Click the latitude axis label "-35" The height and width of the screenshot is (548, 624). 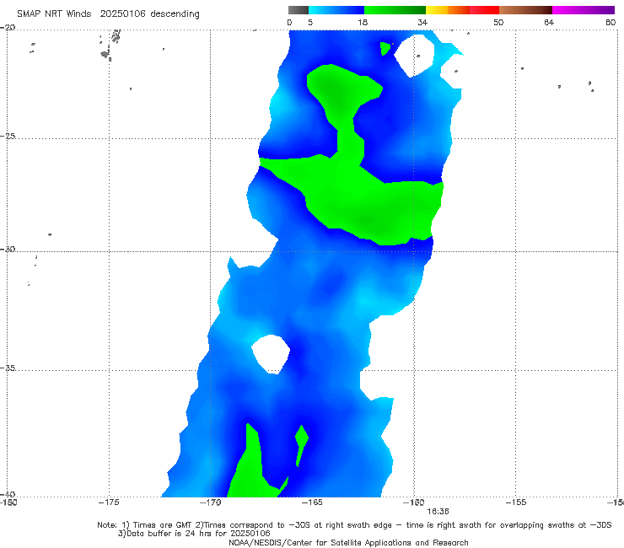[8, 368]
